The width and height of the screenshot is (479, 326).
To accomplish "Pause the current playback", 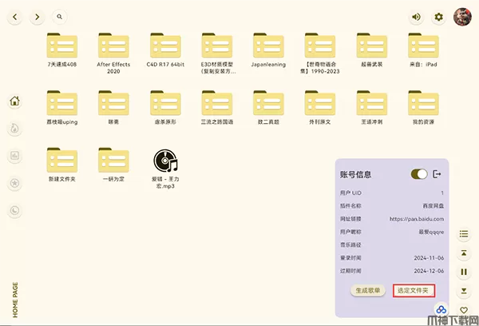I will tap(464, 272).
